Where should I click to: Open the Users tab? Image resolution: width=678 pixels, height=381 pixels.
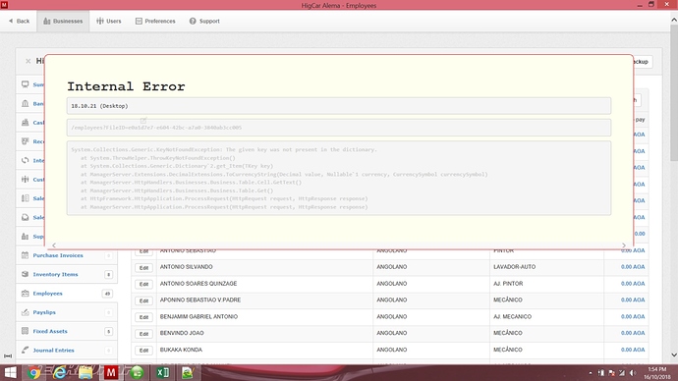pos(109,21)
